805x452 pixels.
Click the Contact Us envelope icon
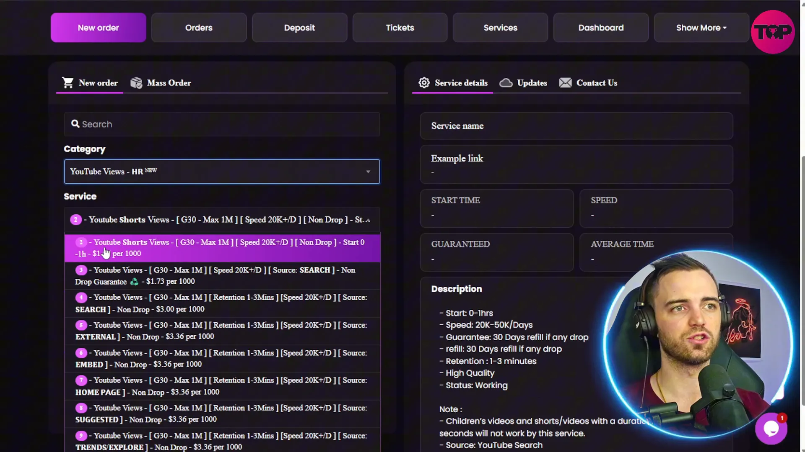(565, 83)
